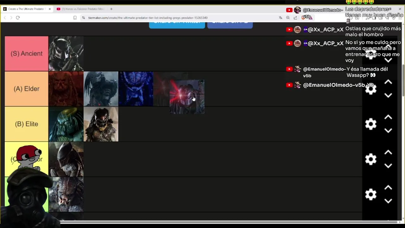Screen dimensions: 405x228
Task: Move the fourth tier row down
Action: (388, 166)
